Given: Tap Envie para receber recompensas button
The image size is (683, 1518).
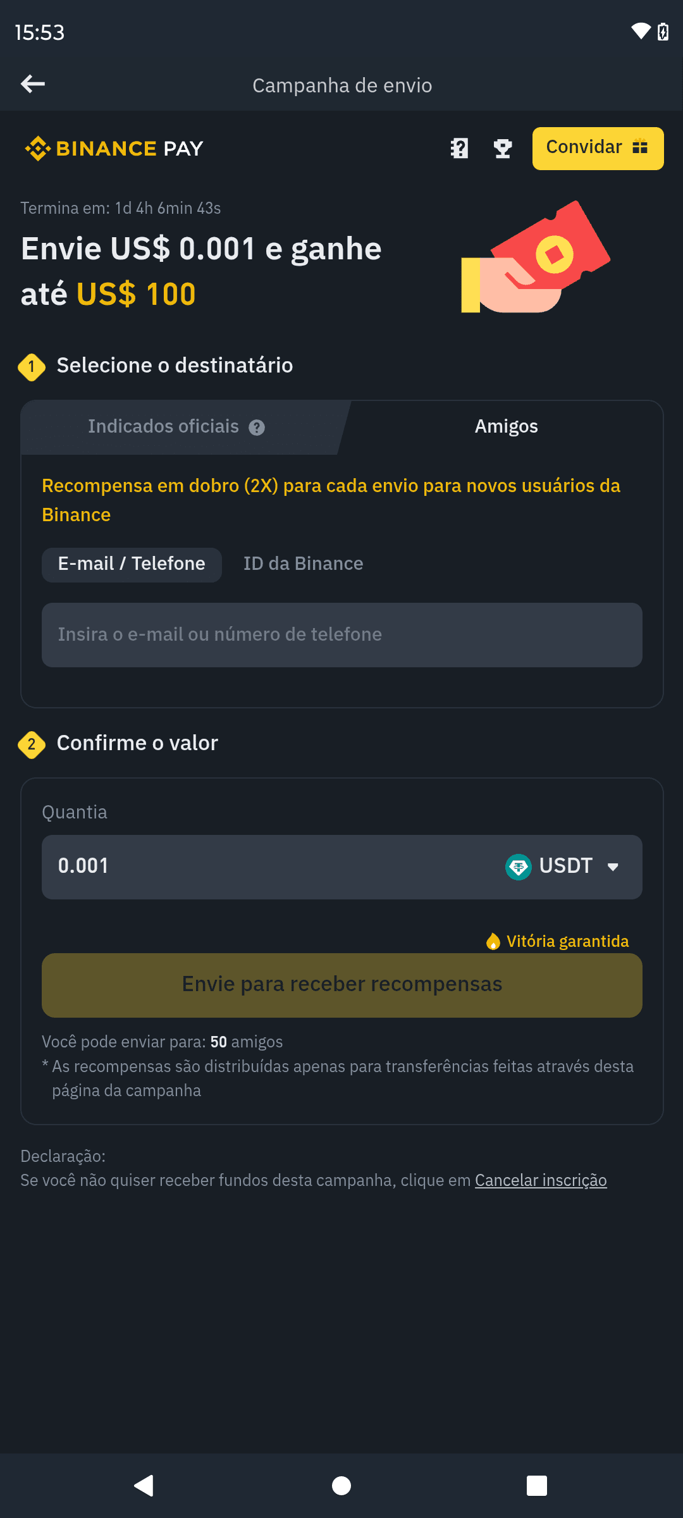Looking at the screenshot, I should (x=342, y=985).
